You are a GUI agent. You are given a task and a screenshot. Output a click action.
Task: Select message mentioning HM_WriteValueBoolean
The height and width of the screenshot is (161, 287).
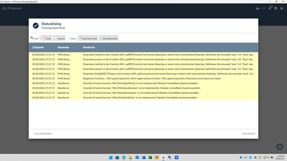tap(143, 88)
